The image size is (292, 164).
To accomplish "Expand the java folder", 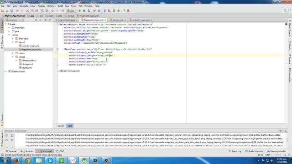I will [x=9, y=31].
